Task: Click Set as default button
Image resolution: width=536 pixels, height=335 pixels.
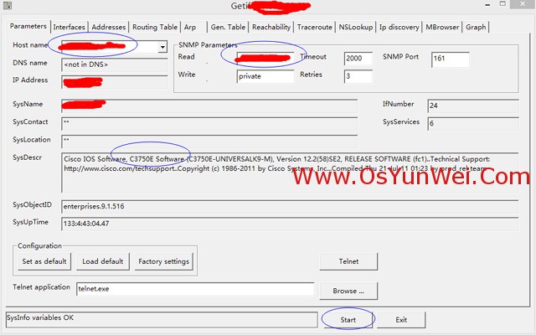Action: [x=44, y=261]
